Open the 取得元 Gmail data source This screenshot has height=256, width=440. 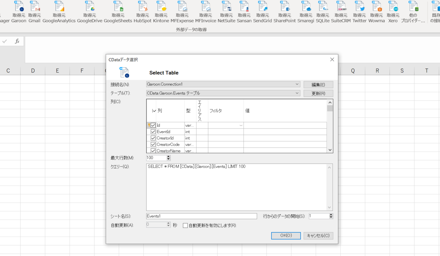point(34,12)
